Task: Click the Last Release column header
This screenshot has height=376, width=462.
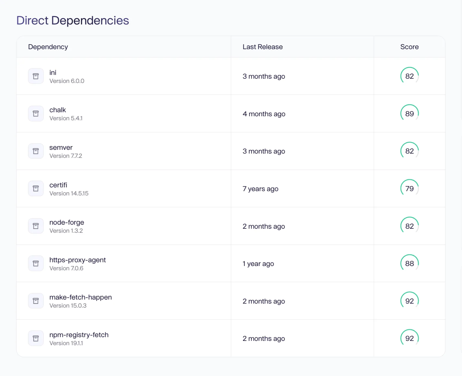Action: (x=262, y=47)
